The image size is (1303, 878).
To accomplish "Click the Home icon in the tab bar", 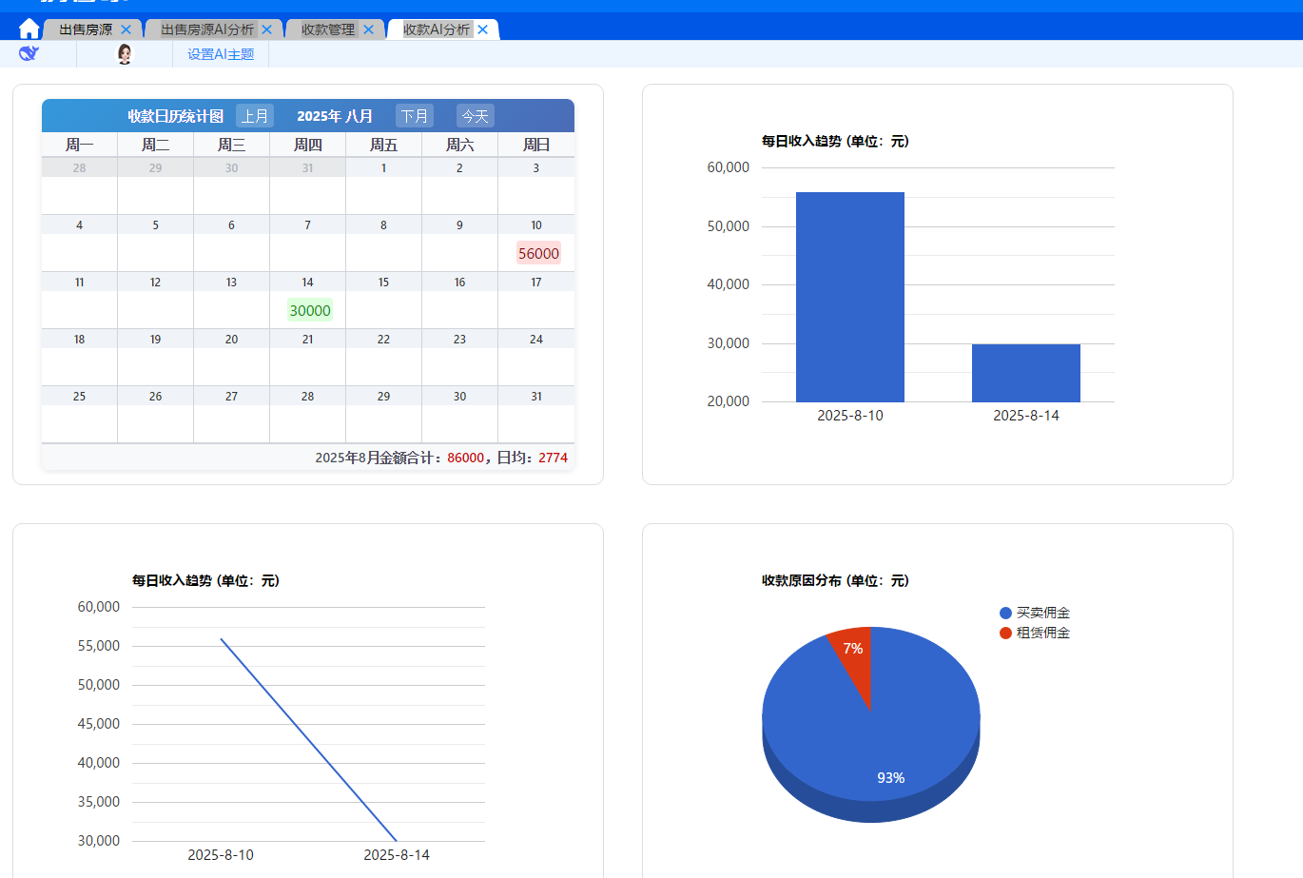I will pyautogui.click(x=29, y=29).
